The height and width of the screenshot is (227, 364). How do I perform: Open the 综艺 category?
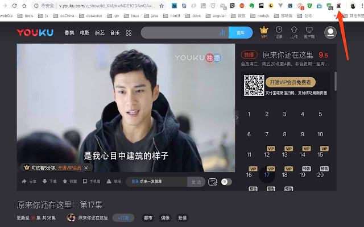pyautogui.click(x=100, y=33)
